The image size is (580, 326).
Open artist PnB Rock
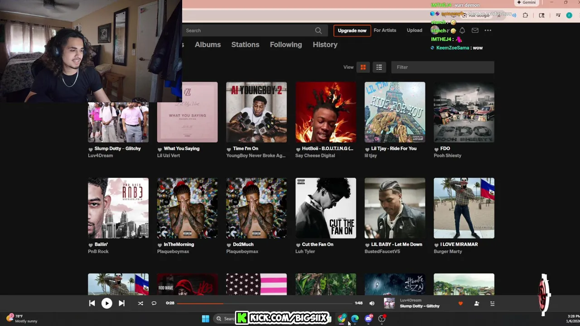click(x=98, y=252)
